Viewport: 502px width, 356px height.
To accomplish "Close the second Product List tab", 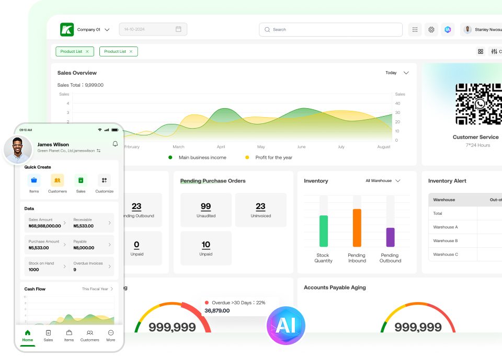I will tap(131, 52).
